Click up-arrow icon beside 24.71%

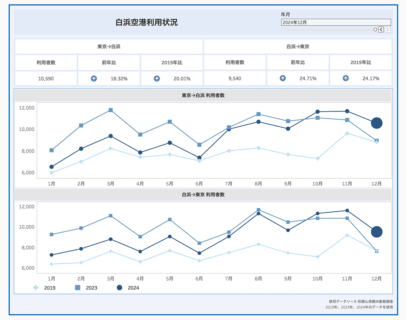click(x=283, y=78)
